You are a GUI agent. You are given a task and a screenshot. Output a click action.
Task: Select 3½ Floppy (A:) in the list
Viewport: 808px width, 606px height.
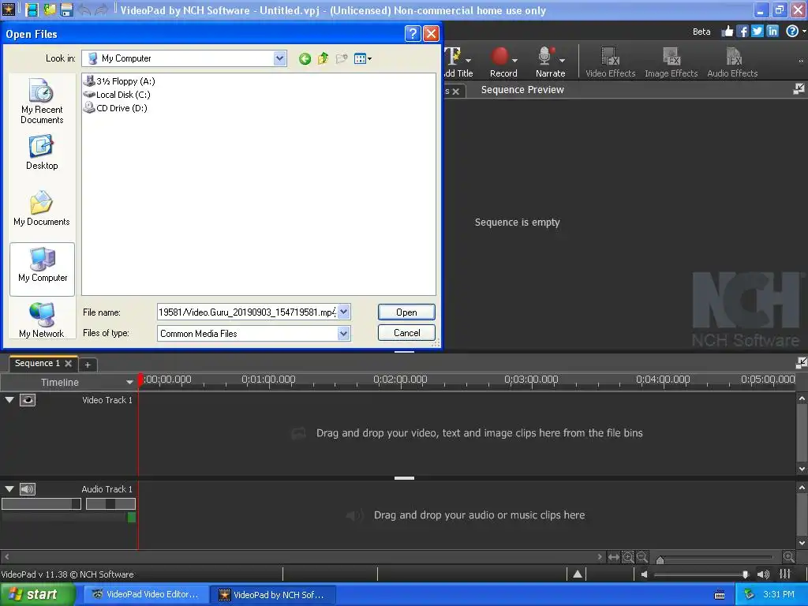pos(119,81)
